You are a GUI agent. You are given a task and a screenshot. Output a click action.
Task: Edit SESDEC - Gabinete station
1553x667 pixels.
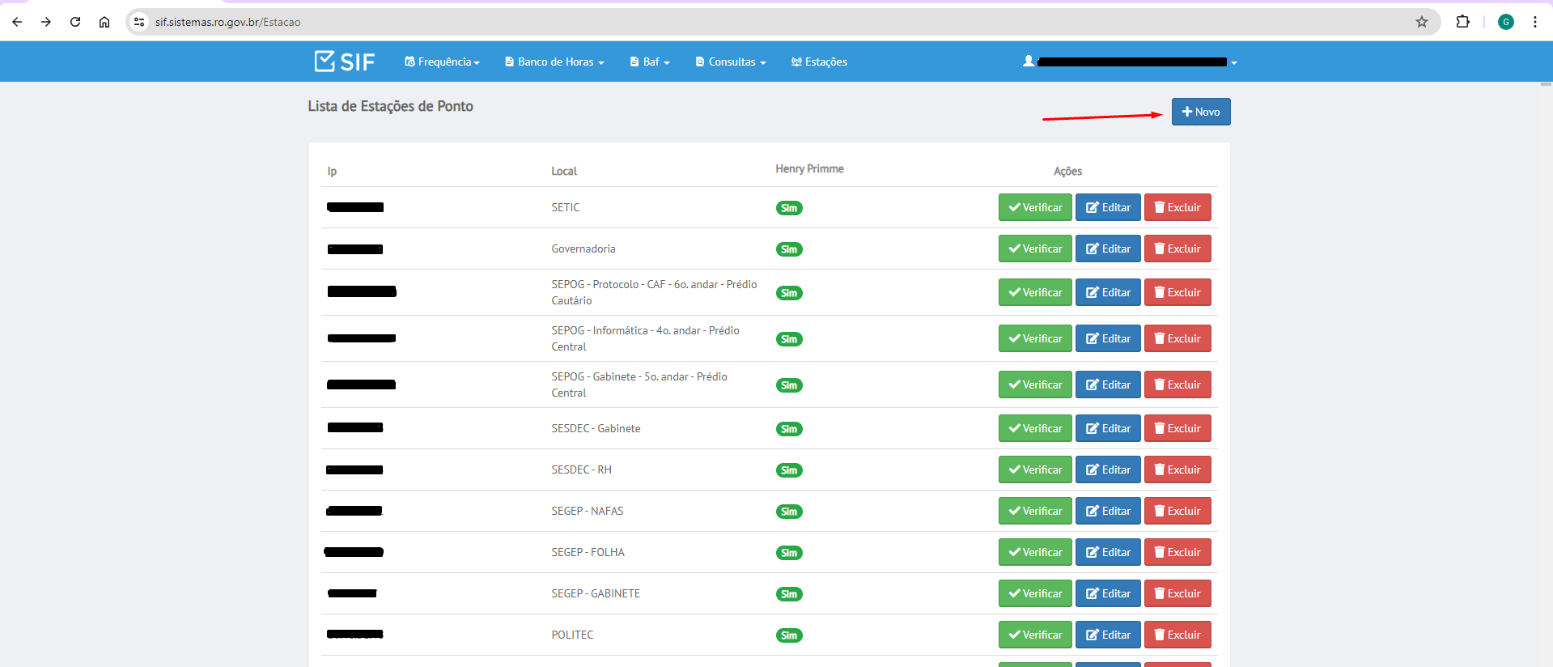1108,428
